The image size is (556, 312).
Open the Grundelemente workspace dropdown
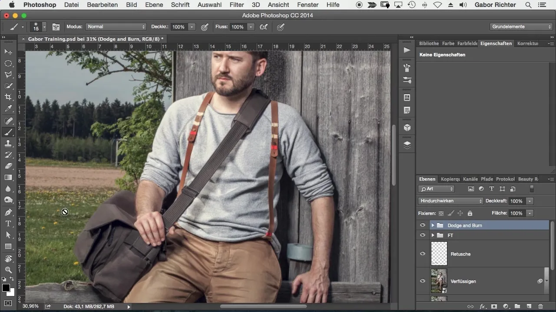click(x=521, y=27)
